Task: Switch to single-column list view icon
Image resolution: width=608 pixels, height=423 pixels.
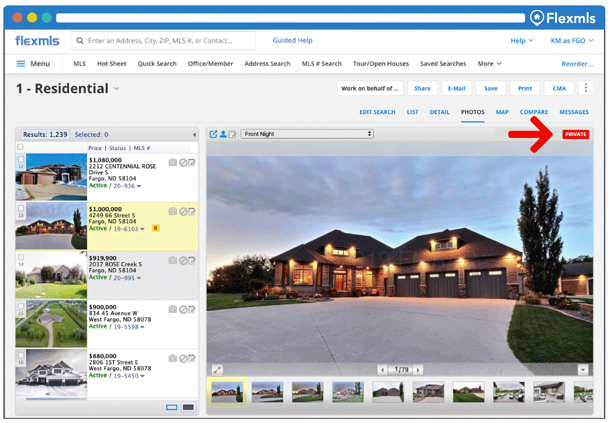Action: click(x=172, y=407)
